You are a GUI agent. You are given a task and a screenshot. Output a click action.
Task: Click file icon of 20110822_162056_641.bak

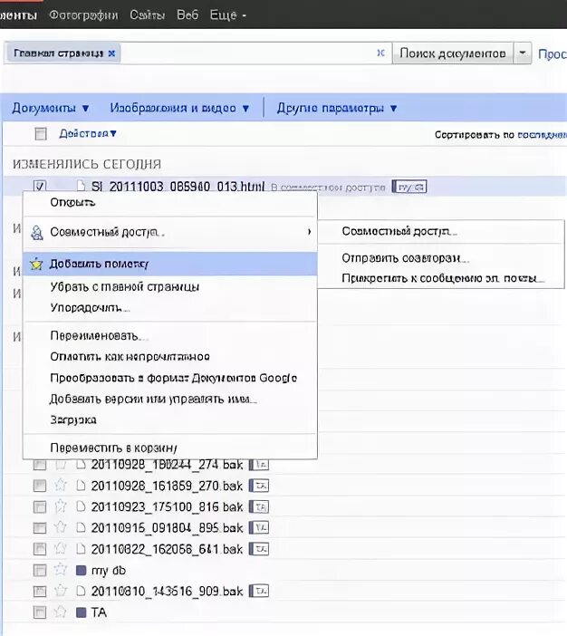point(82,548)
